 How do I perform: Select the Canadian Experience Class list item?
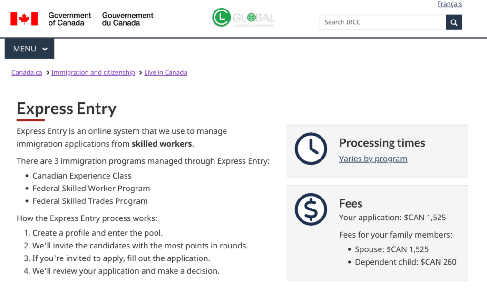click(82, 176)
